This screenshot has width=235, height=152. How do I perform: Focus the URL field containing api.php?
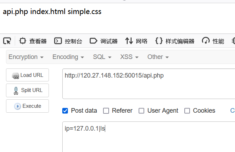(149, 84)
